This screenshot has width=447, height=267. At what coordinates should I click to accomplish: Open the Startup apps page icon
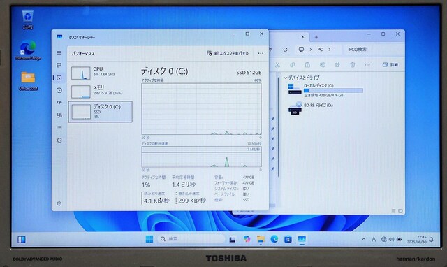click(x=59, y=103)
